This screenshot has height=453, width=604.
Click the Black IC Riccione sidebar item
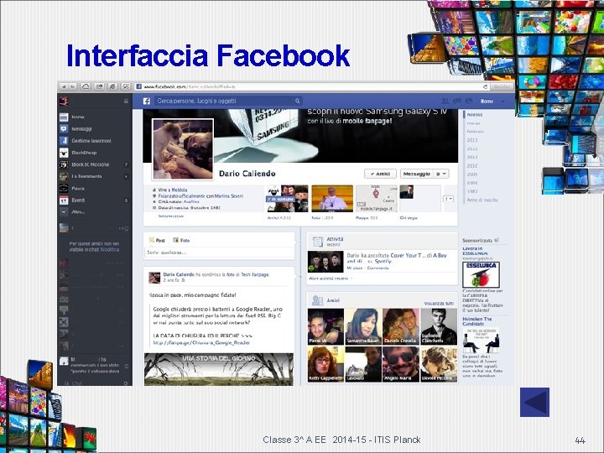click(94, 164)
